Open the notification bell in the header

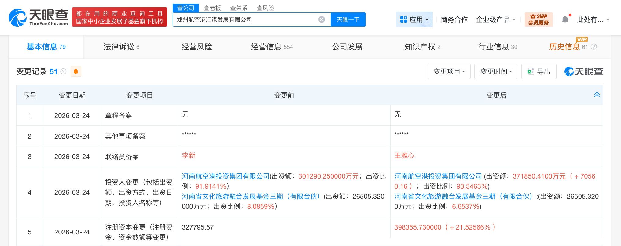565,20
